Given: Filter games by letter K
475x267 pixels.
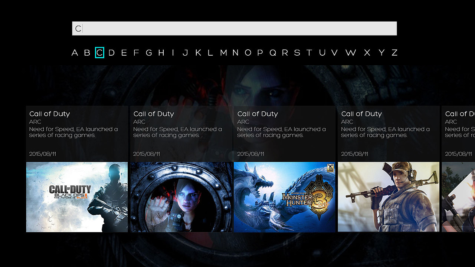Looking at the screenshot, I should pyautogui.click(x=198, y=53).
